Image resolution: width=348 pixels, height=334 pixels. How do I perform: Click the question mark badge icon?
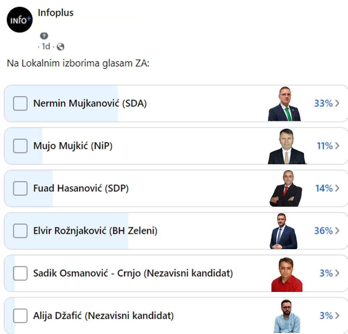point(44,36)
